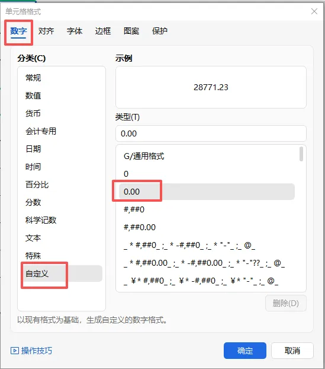Select the 0.00 format type in list

pos(207,192)
